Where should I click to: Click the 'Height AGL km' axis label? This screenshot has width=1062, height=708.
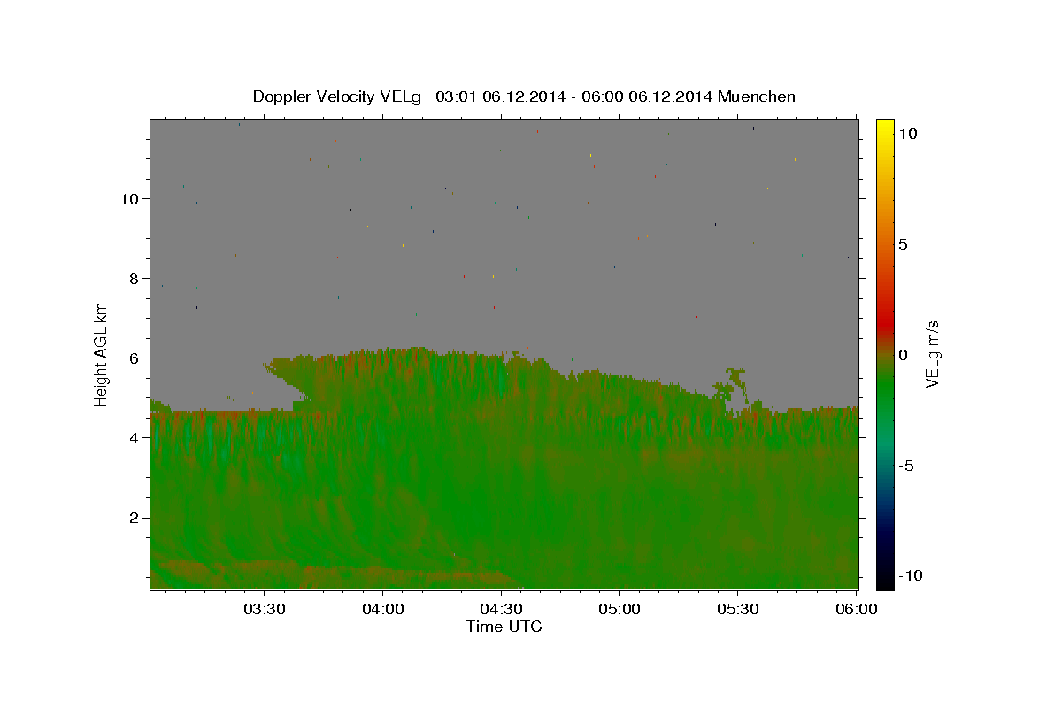pyautogui.click(x=102, y=354)
